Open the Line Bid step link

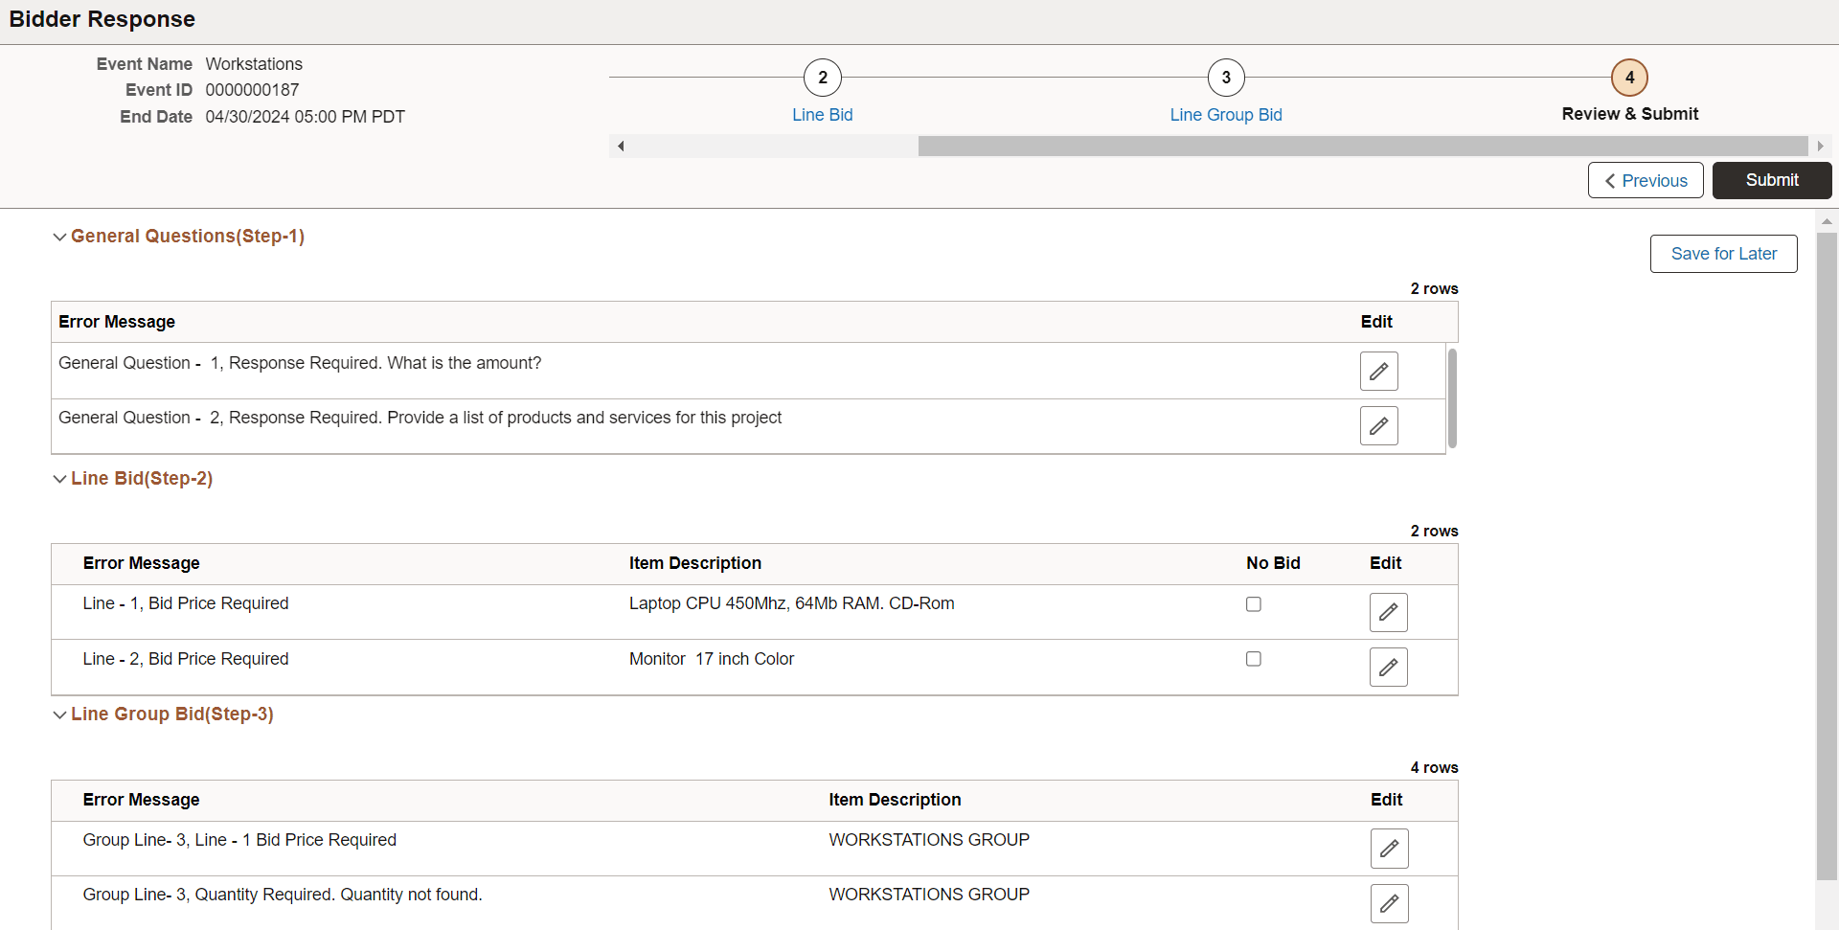[822, 114]
